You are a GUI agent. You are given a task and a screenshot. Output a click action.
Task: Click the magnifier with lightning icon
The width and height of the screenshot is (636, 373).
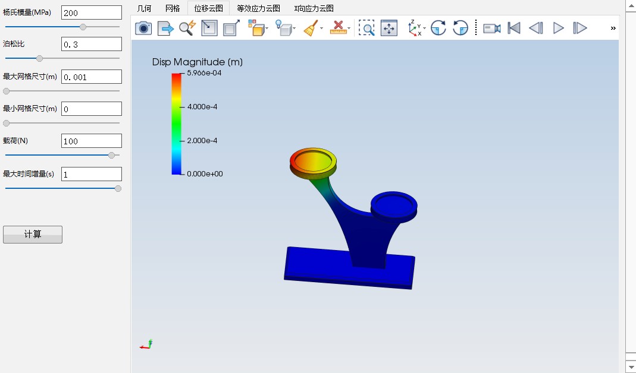click(x=187, y=28)
